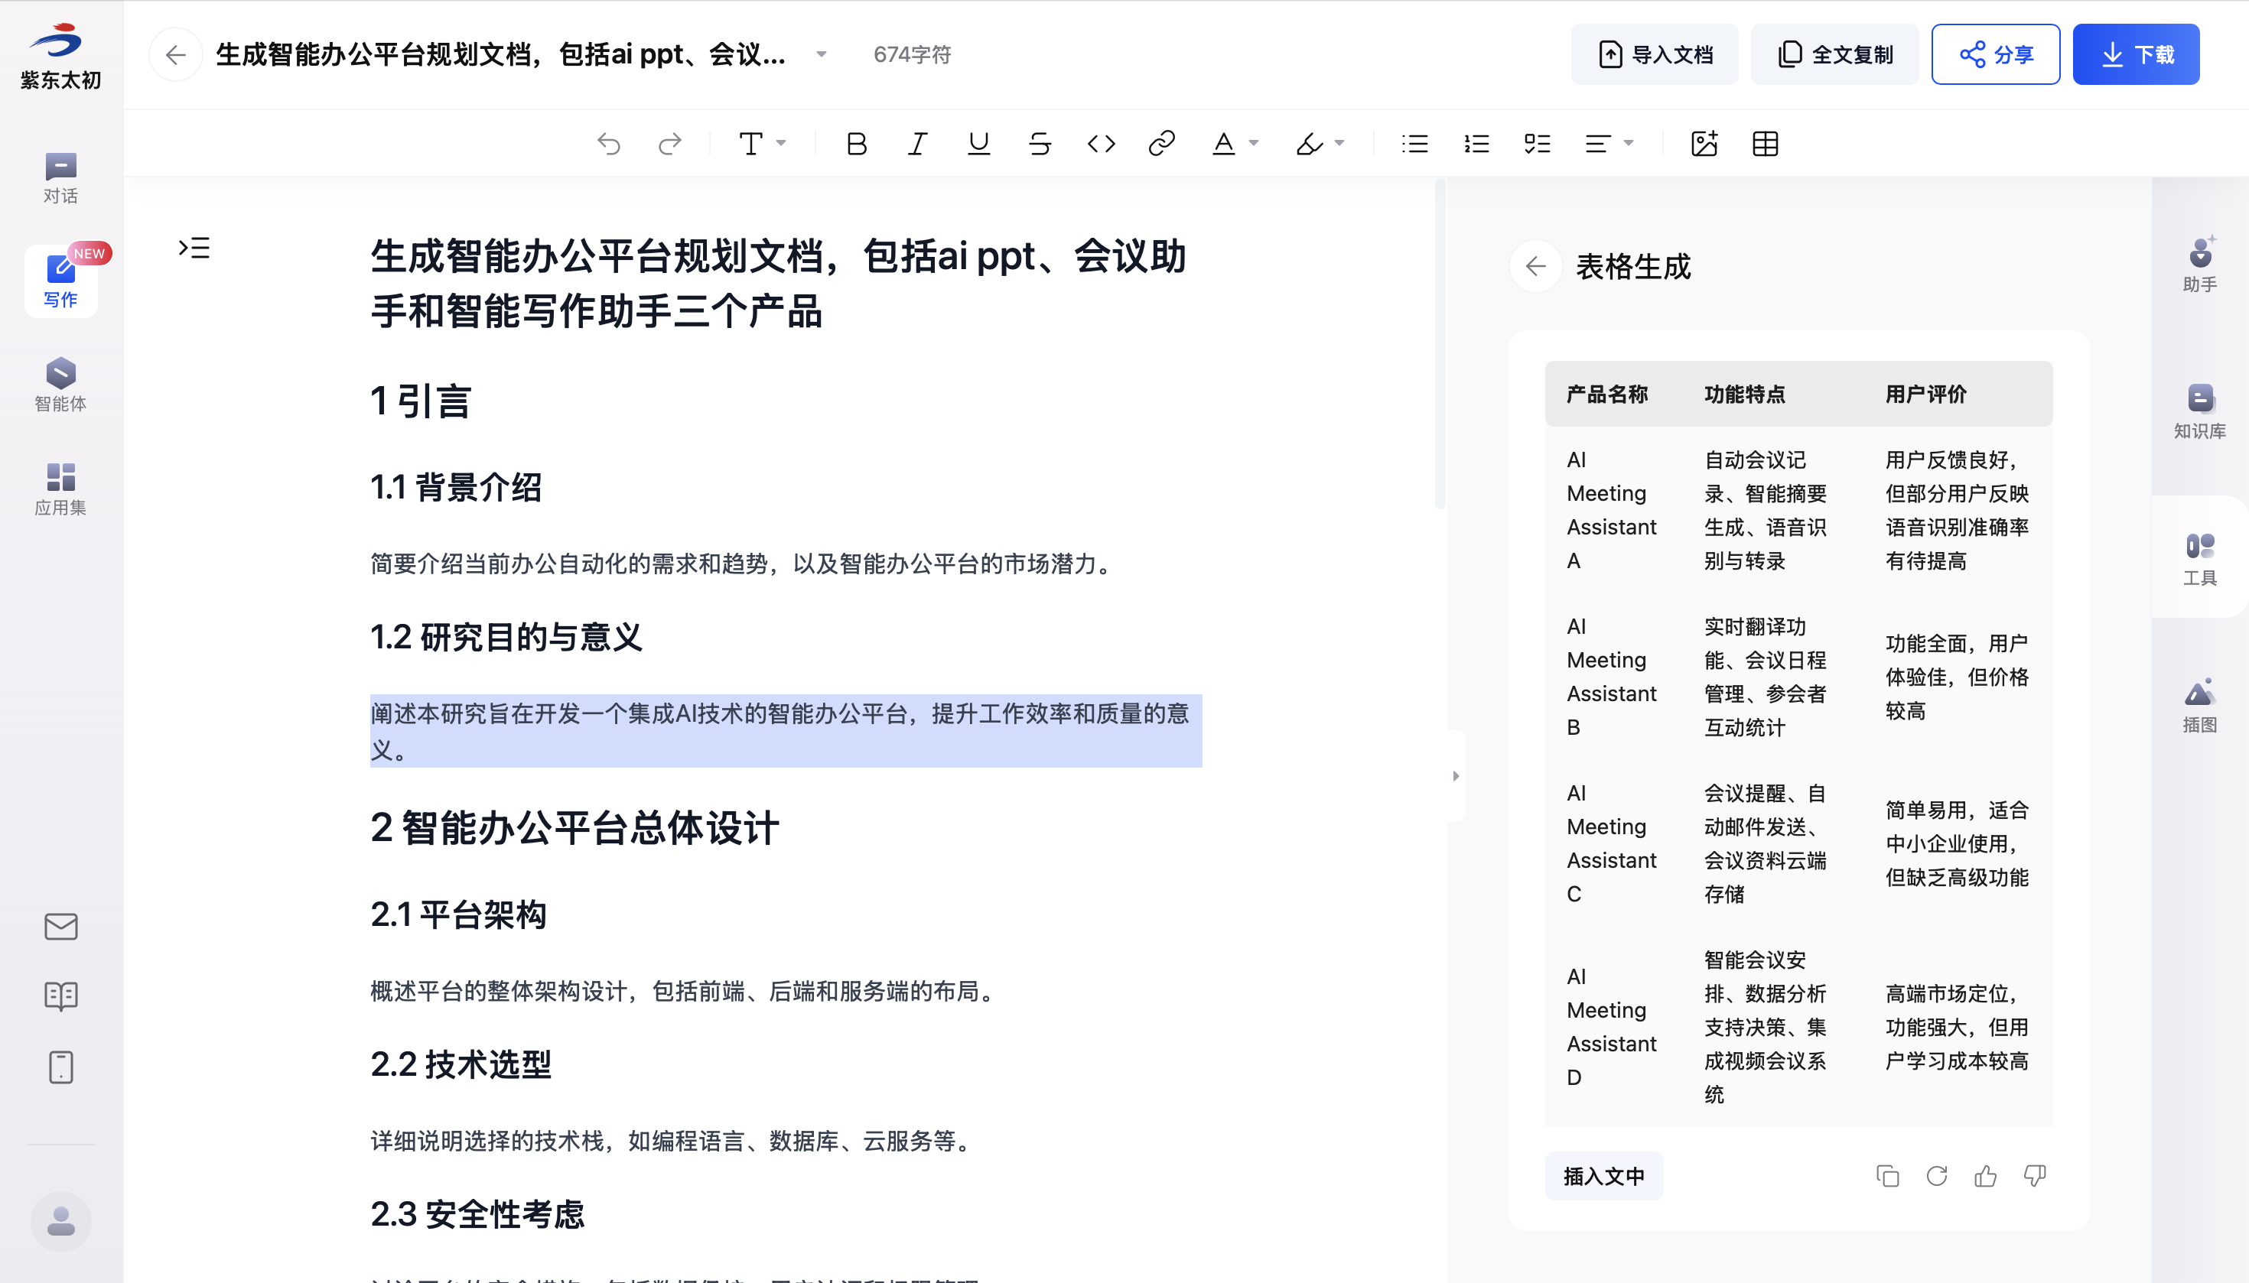Screen dimensions: 2249x1283
Task: Click the blue 下载 button
Action: click(x=2134, y=54)
